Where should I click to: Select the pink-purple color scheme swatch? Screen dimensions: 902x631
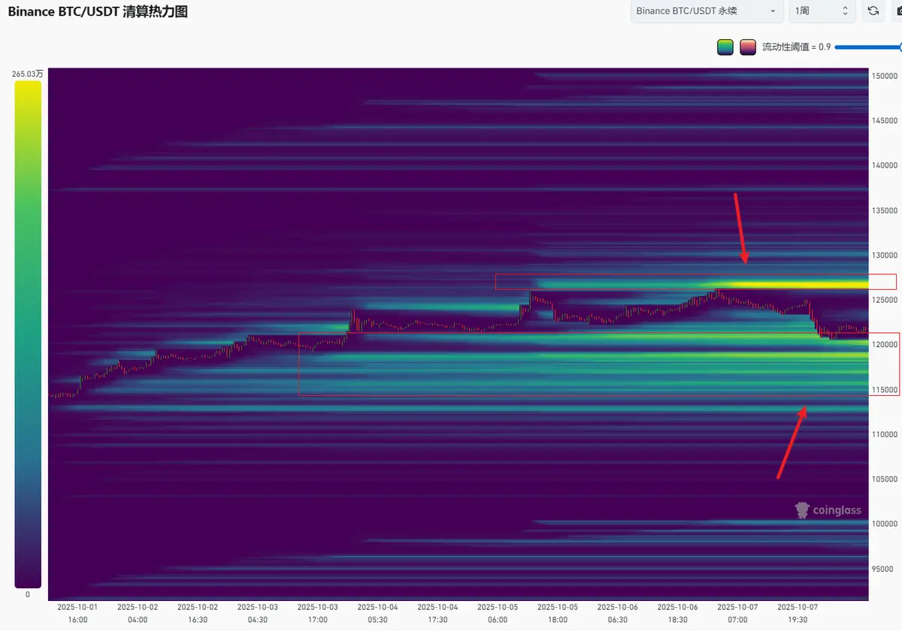tap(748, 47)
